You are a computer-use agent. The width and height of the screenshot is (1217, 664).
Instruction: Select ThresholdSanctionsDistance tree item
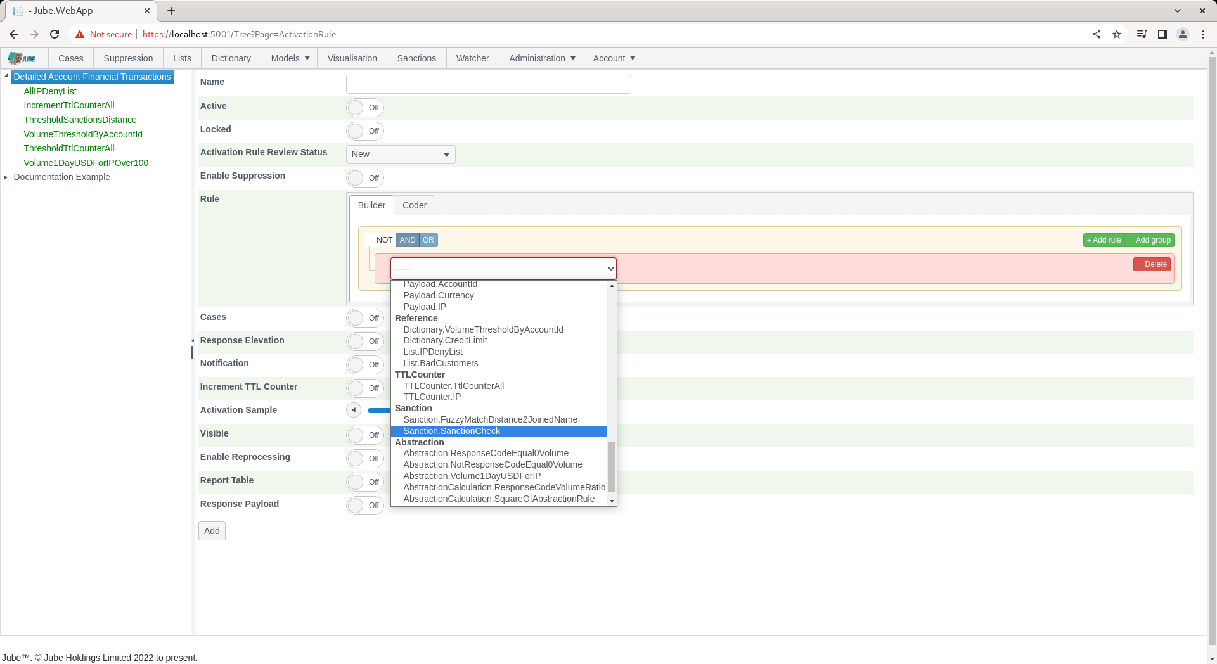coord(80,120)
